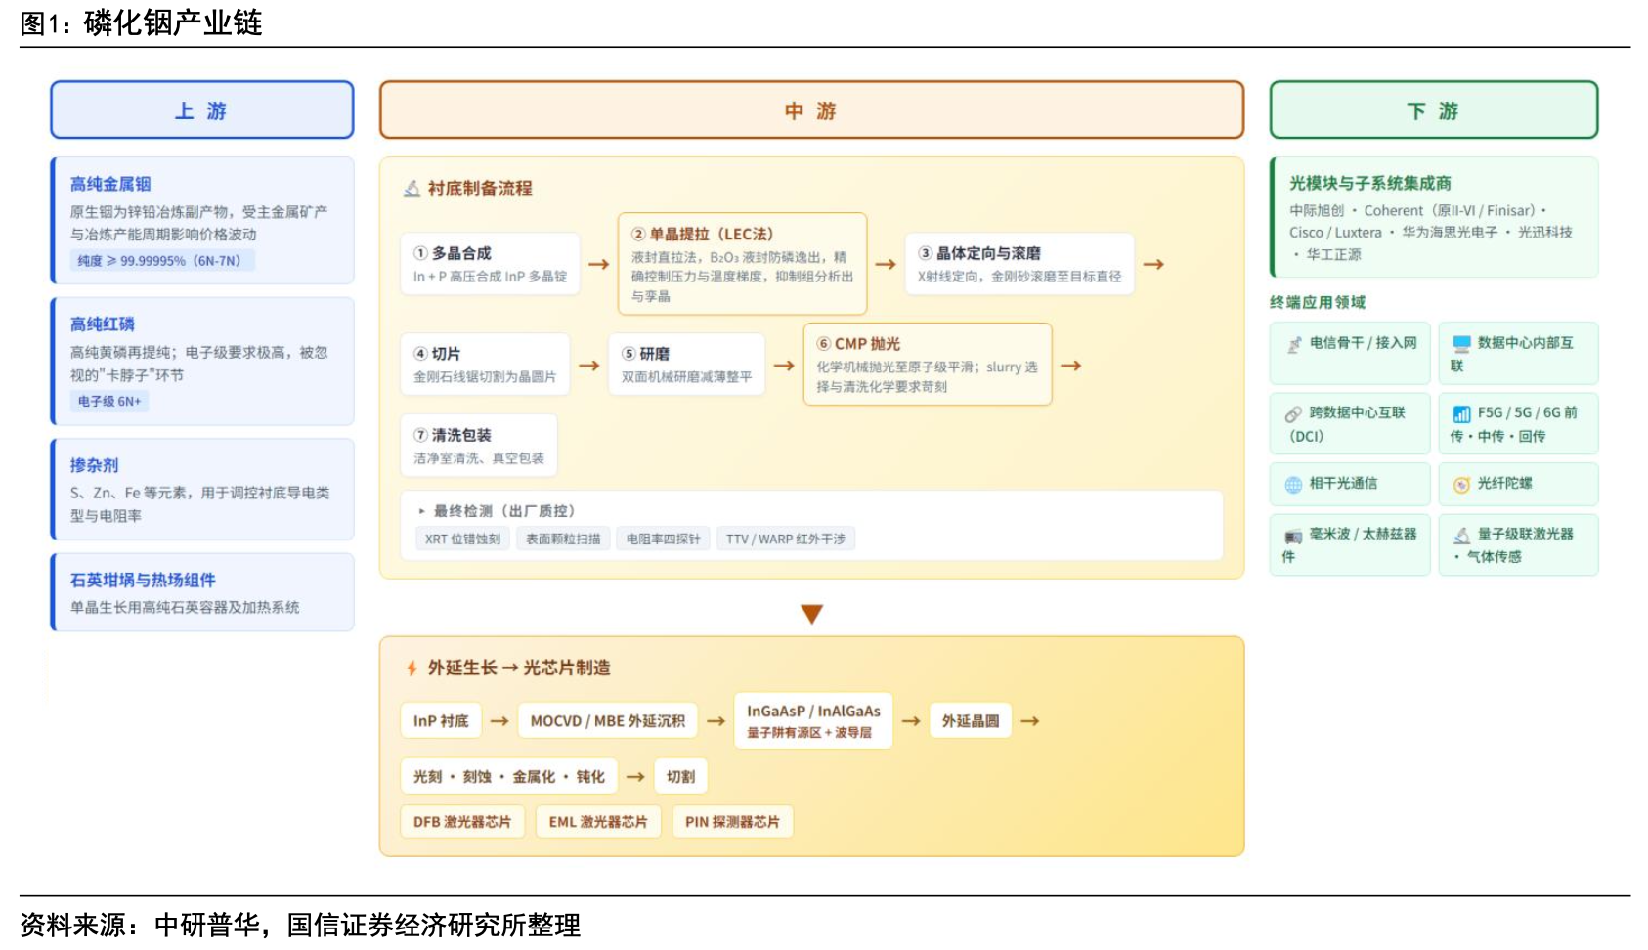
Task: Click the 切割 box
Action: click(x=680, y=777)
